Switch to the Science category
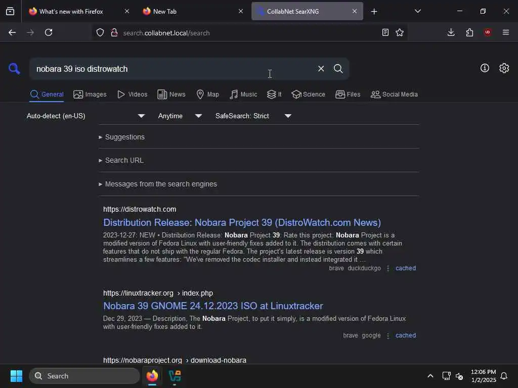The height and width of the screenshot is (388, 518). (308, 94)
